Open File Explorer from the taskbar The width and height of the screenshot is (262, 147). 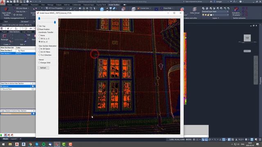10,144
